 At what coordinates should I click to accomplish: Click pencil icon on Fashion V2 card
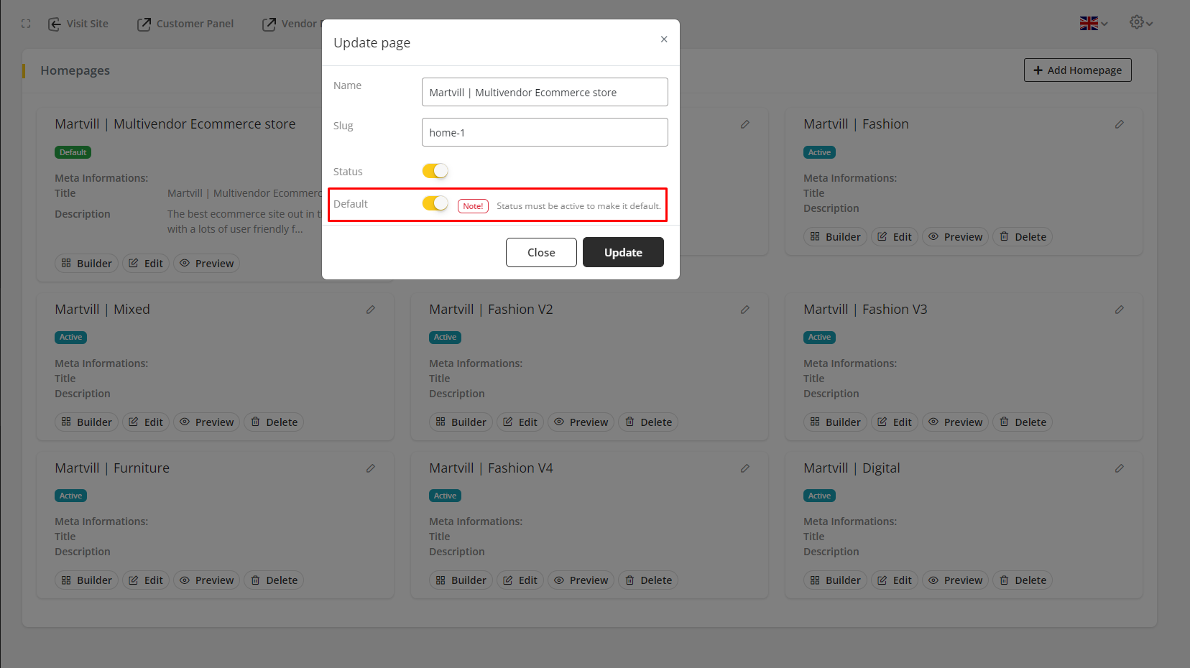click(744, 310)
